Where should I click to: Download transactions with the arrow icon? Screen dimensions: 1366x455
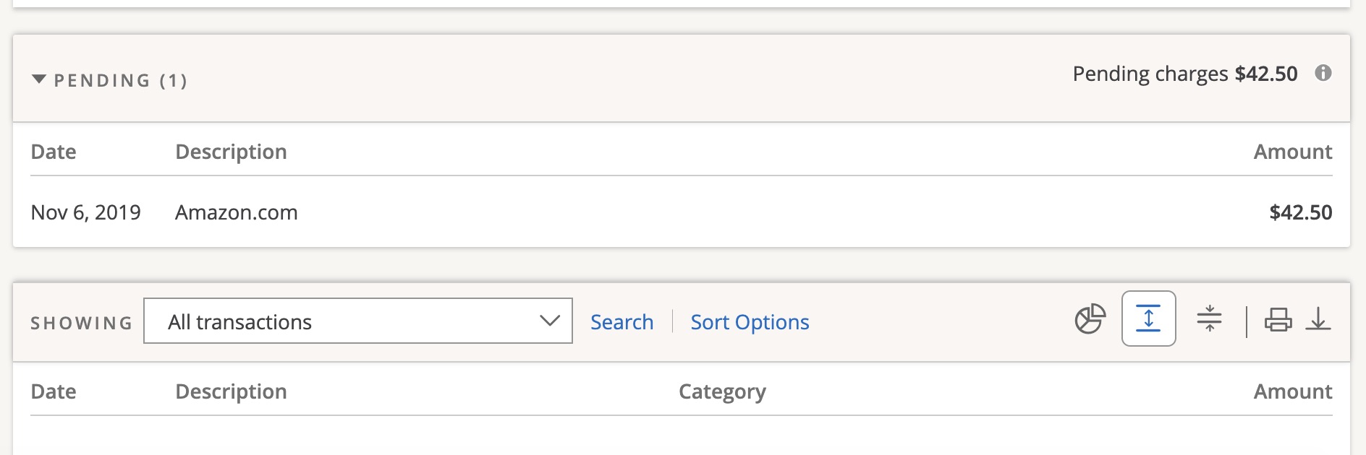[x=1318, y=319]
